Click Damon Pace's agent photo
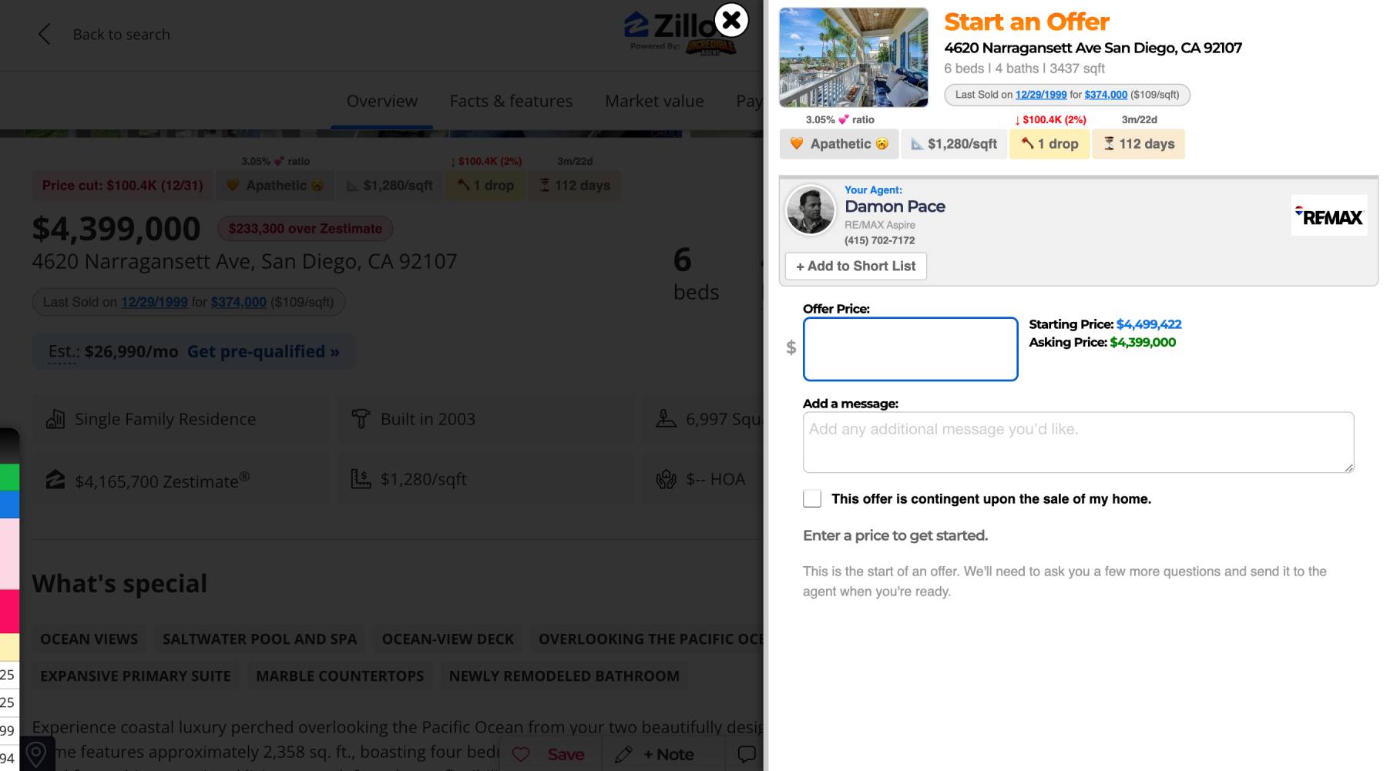Image resolution: width=1387 pixels, height=771 pixels. click(810, 210)
